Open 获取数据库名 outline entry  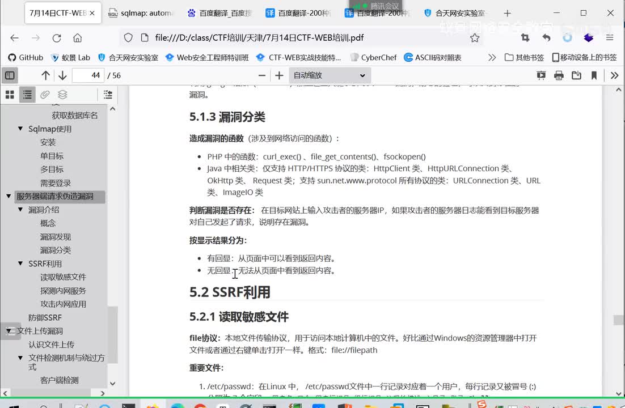[74, 116]
